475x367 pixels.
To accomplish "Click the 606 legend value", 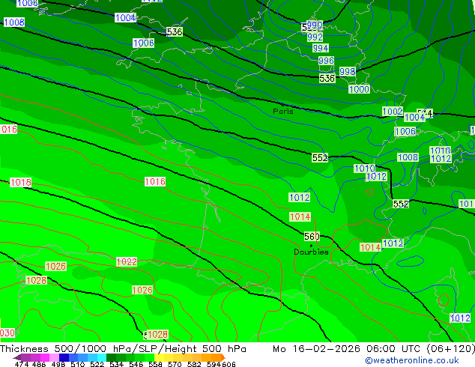I will (x=229, y=364).
